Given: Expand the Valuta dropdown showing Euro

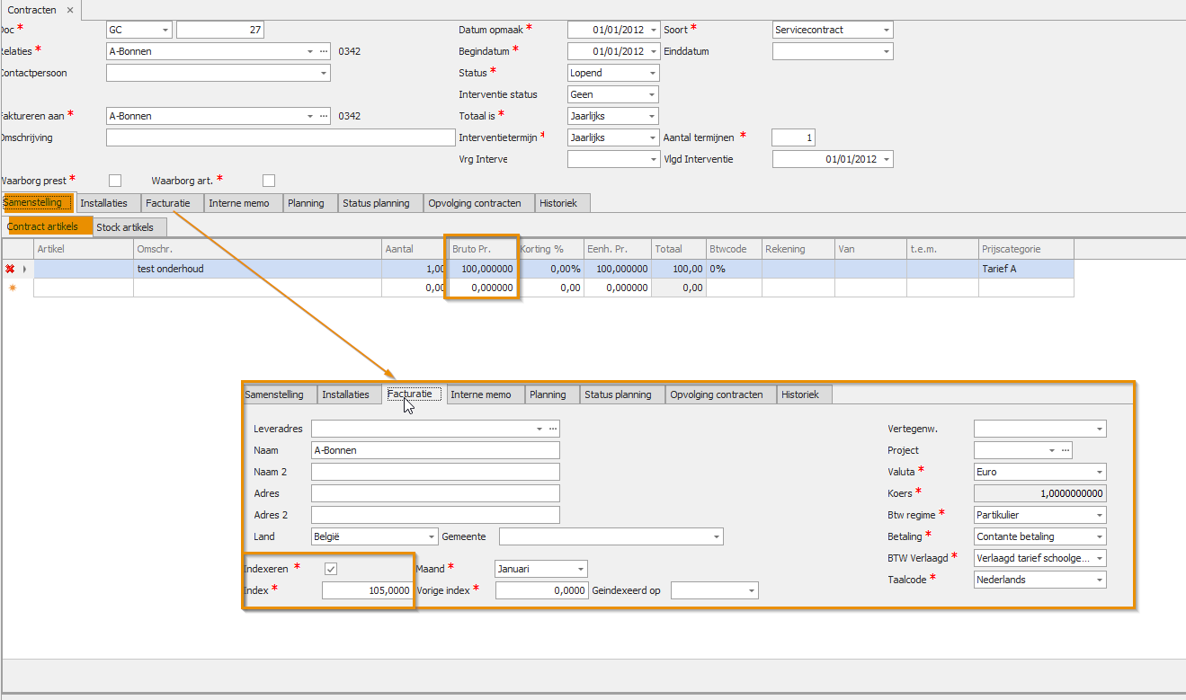Looking at the screenshot, I should click(x=1099, y=472).
